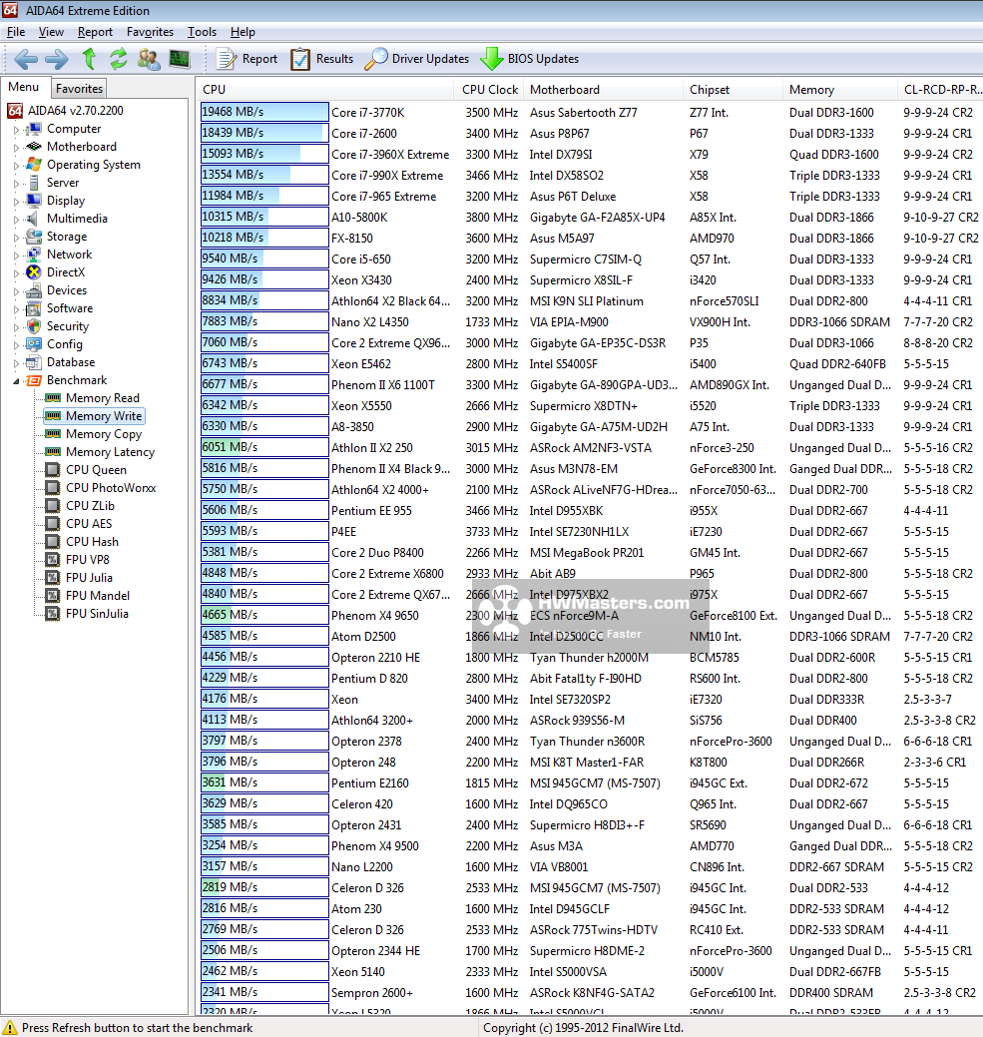Open the Favorites menu

(x=150, y=32)
